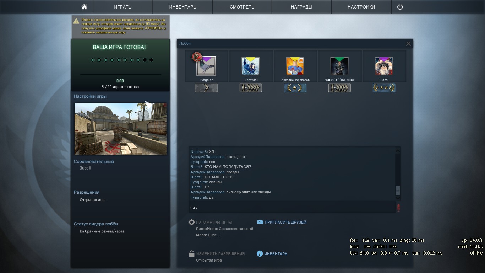The image size is (485, 273).
Task: Click chat line "Nastya:3: XD"
Action: click(x=202, y=152)
